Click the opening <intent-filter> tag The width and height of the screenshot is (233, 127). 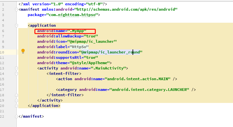coord(64,74)
